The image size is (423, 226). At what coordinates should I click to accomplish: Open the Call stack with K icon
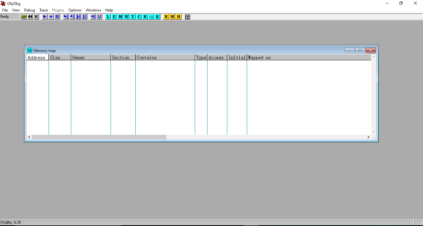click(x=158, y=17)
